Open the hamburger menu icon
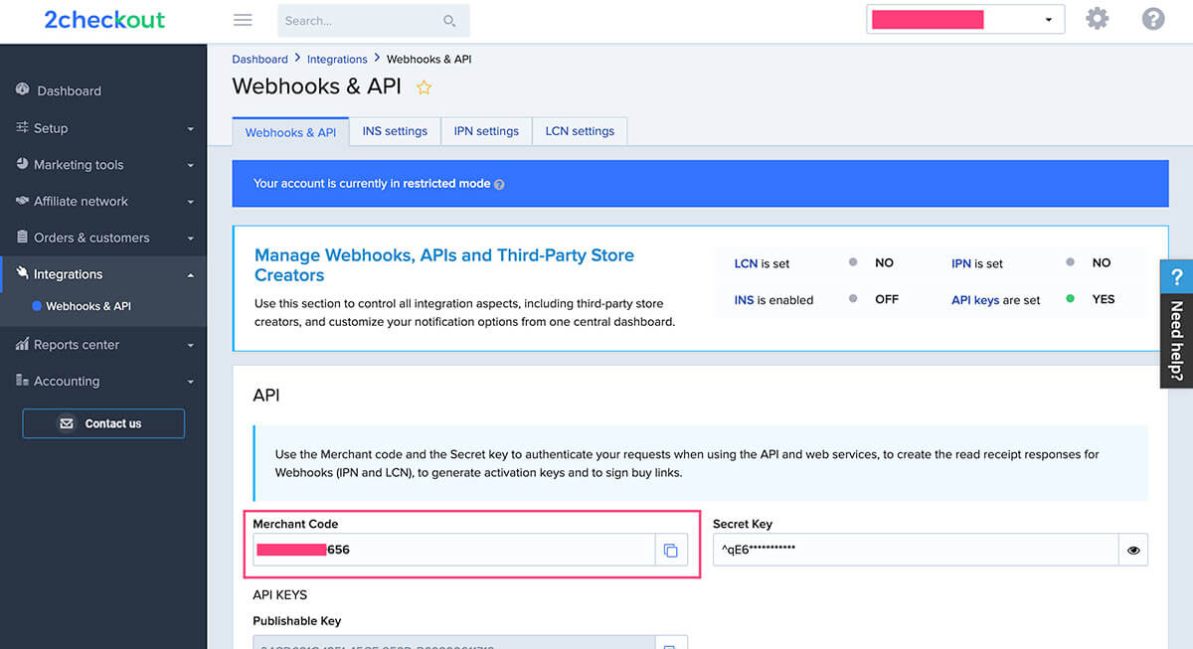 tap(242, 19)
